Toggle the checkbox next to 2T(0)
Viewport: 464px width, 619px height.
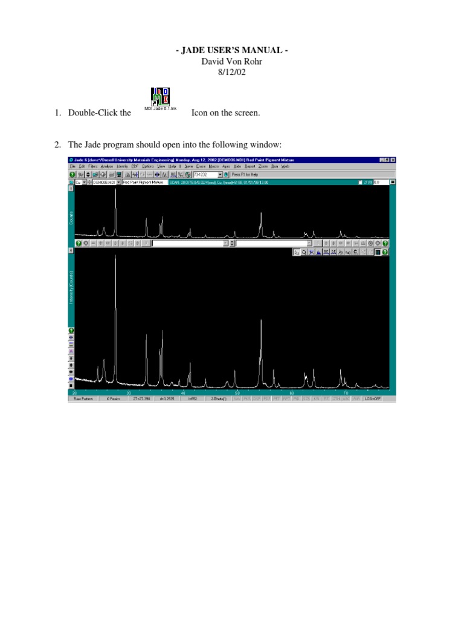point(360,182)
